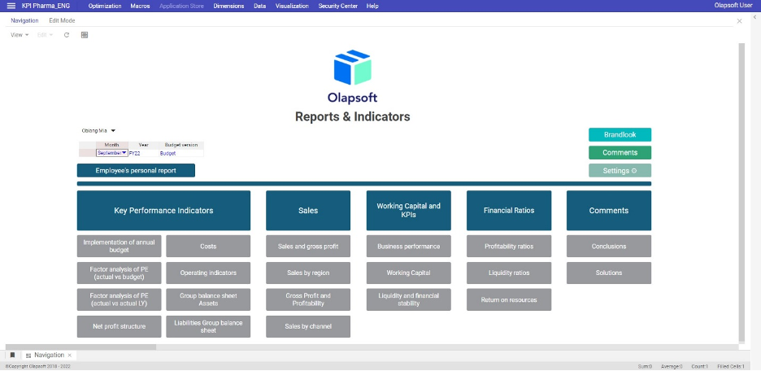Open the Sales section header
Image resolution: width=761 pixels, height=371 pixels.
click(x=308, y=210)
